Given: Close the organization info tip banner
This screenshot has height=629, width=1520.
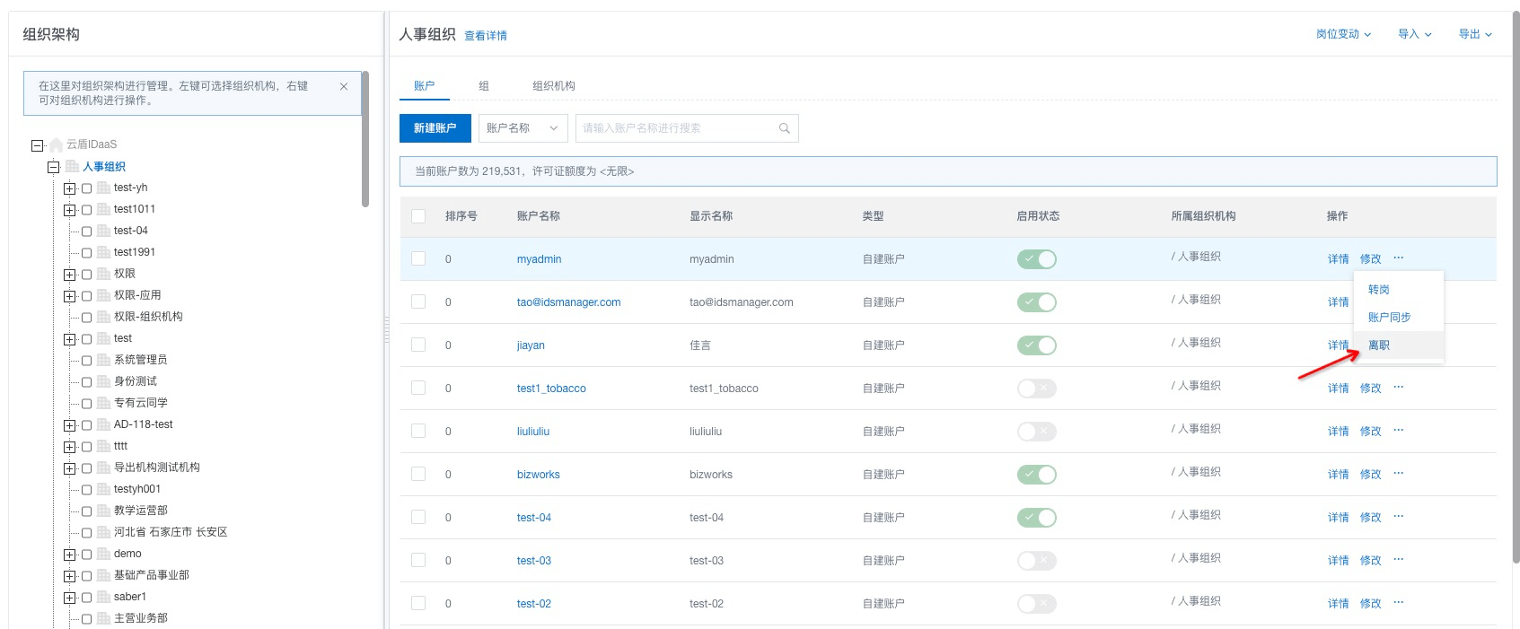Looking at the screenshot, I should 343,86.
